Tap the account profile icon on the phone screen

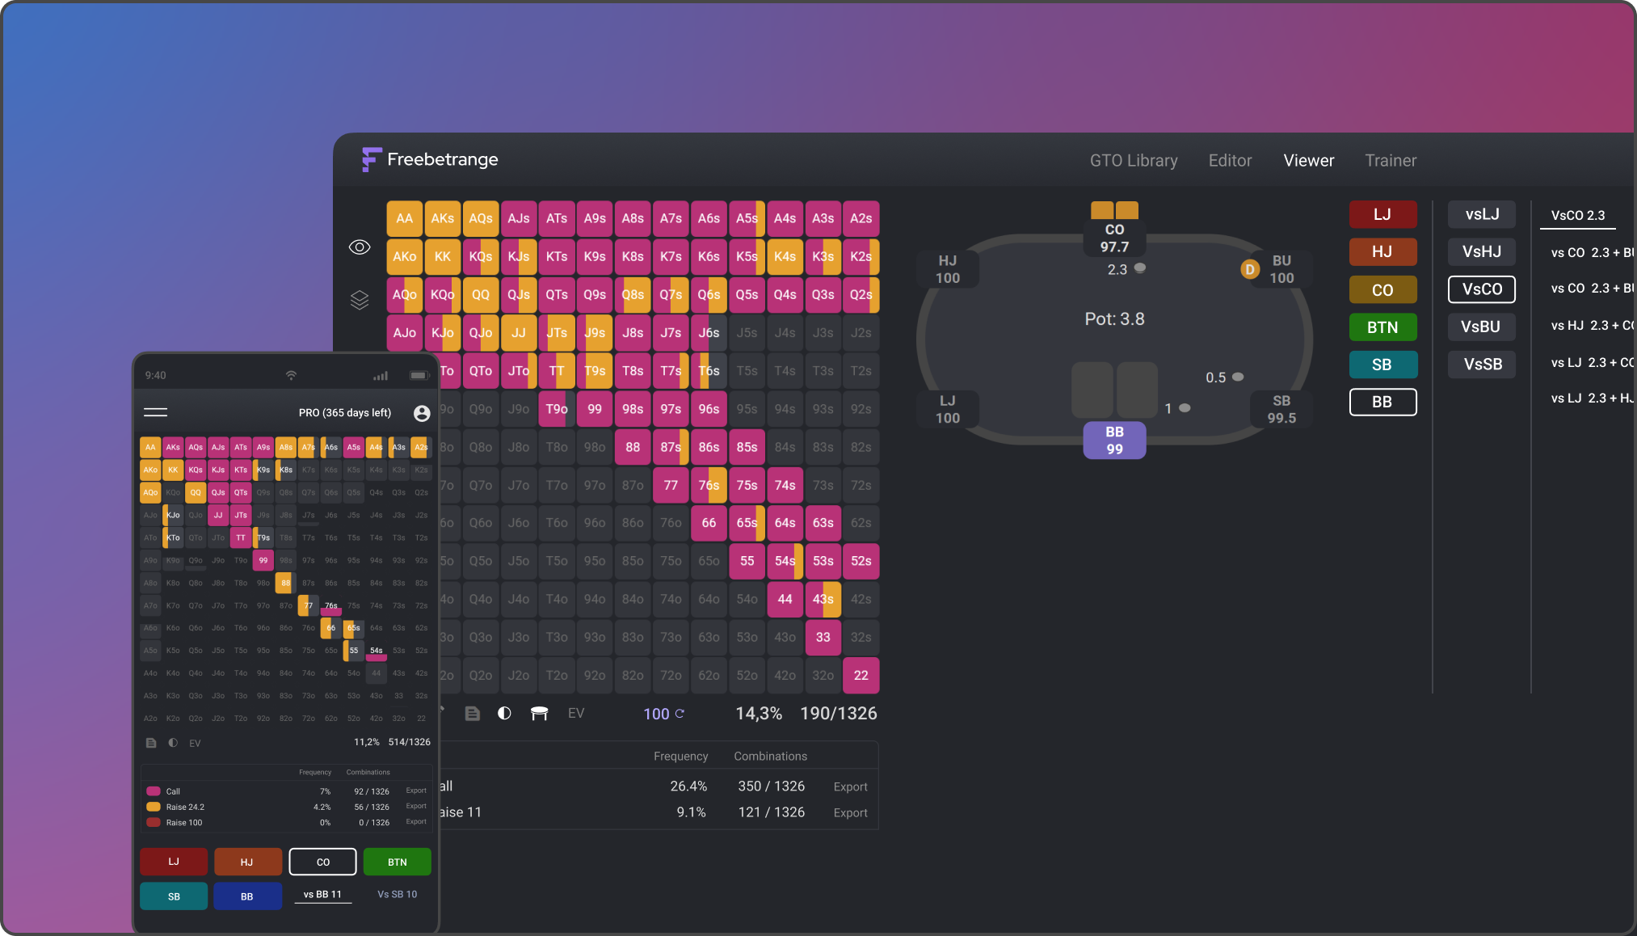pos(421,412)
